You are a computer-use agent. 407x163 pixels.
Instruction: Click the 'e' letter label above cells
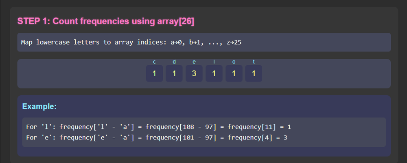[x=194, y=62]
